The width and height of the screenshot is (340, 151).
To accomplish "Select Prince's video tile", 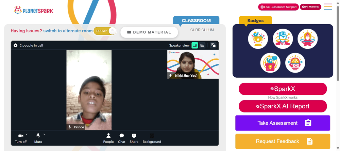I will pyautogui.click(x=89, y=90).
